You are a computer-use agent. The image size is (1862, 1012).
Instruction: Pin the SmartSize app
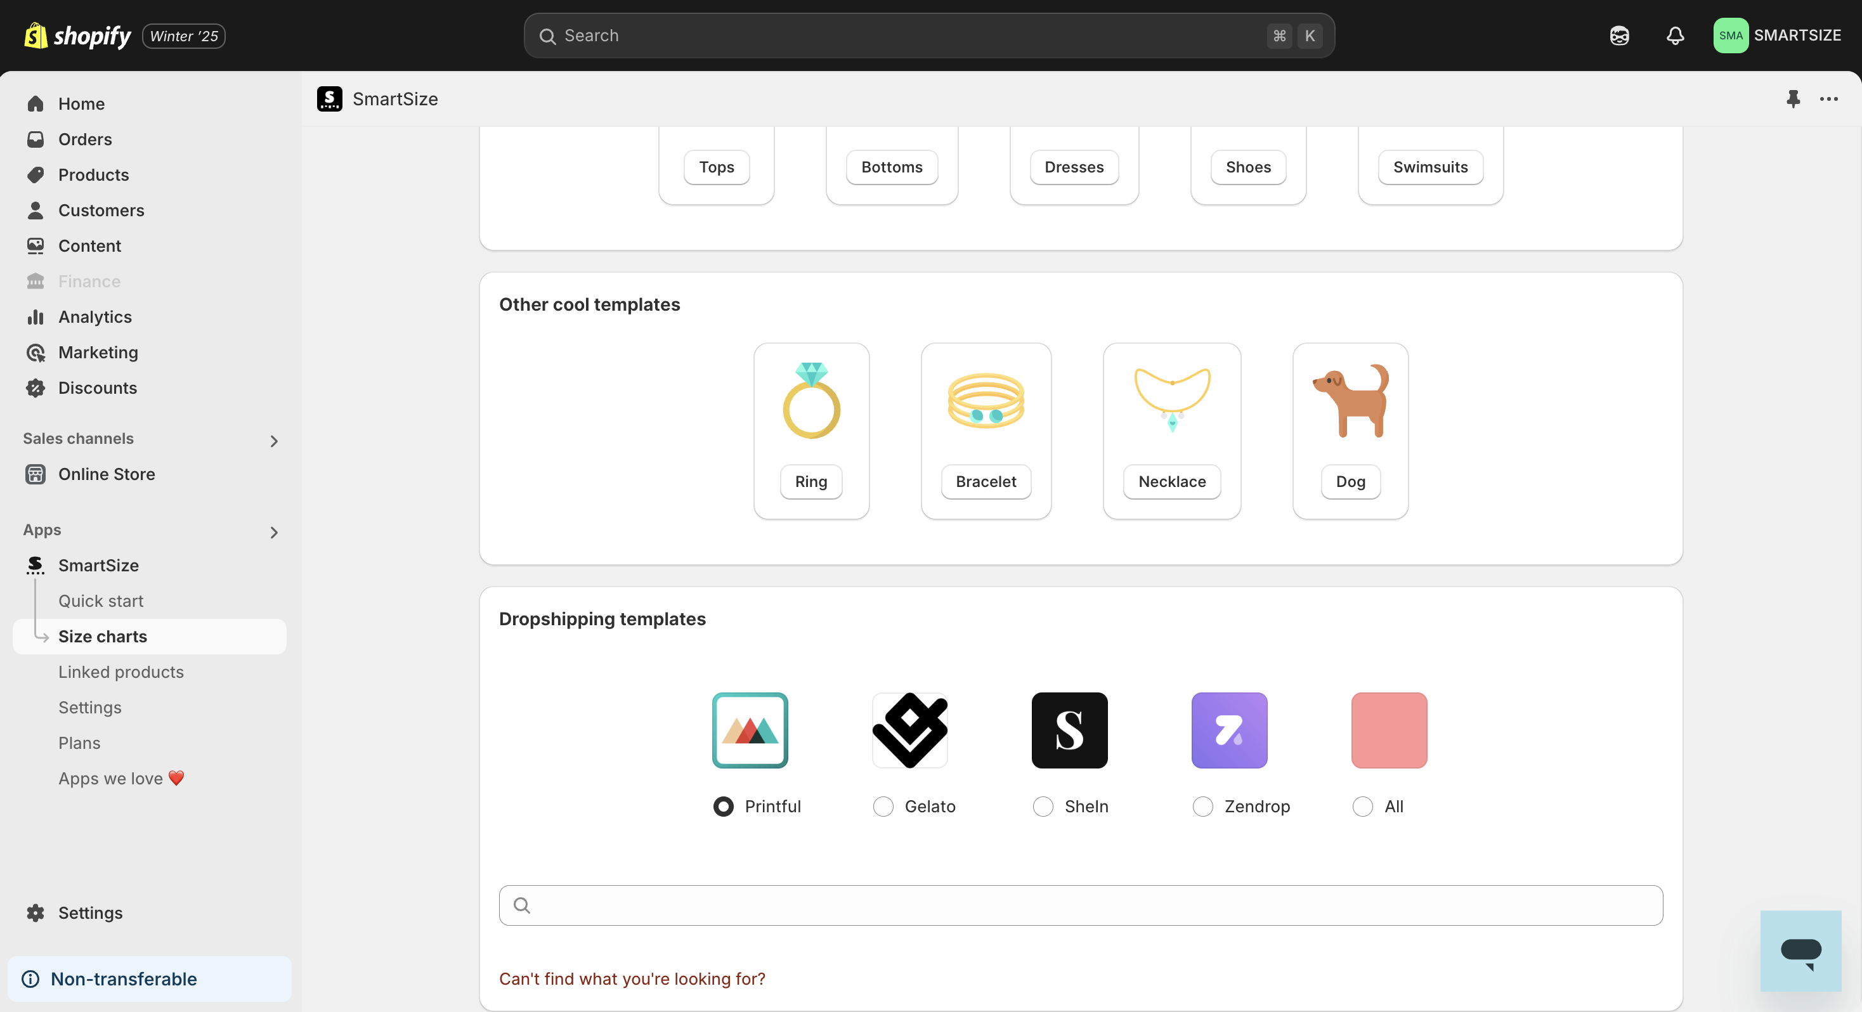coord(1793,99)
